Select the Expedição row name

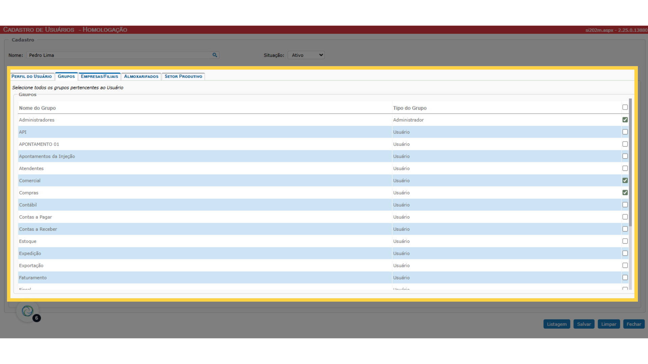pos(30,253)
